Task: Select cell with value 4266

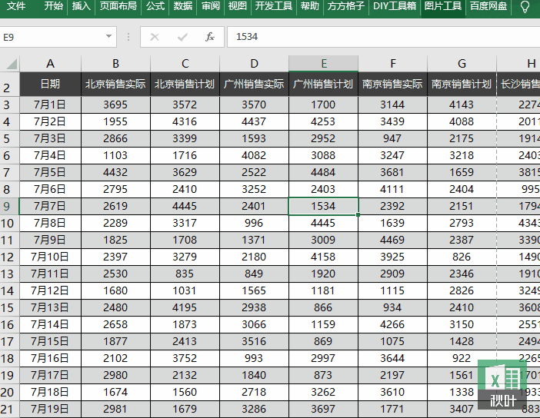Action: tap(392, 324)
